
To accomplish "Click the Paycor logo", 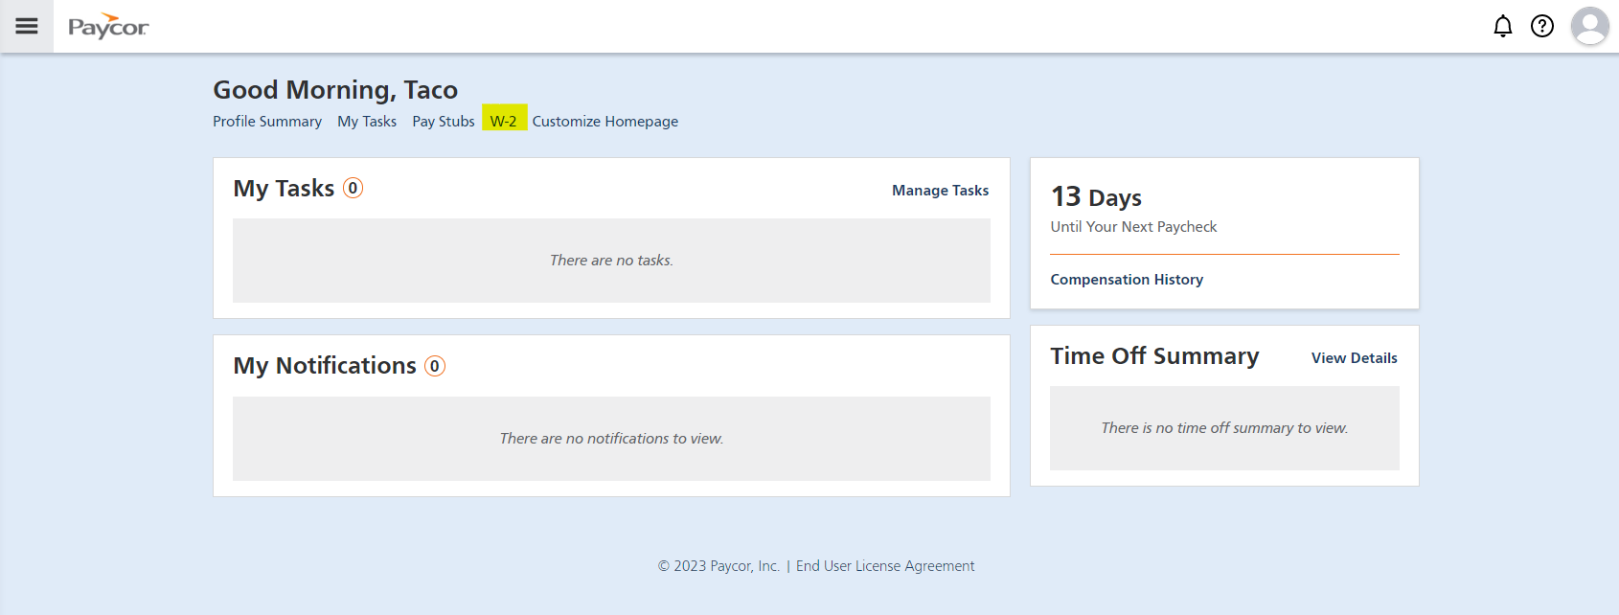I will pos(108,27).
